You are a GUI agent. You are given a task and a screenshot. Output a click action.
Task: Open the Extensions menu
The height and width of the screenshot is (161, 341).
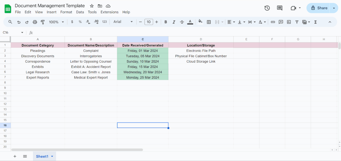click(109, 12)
